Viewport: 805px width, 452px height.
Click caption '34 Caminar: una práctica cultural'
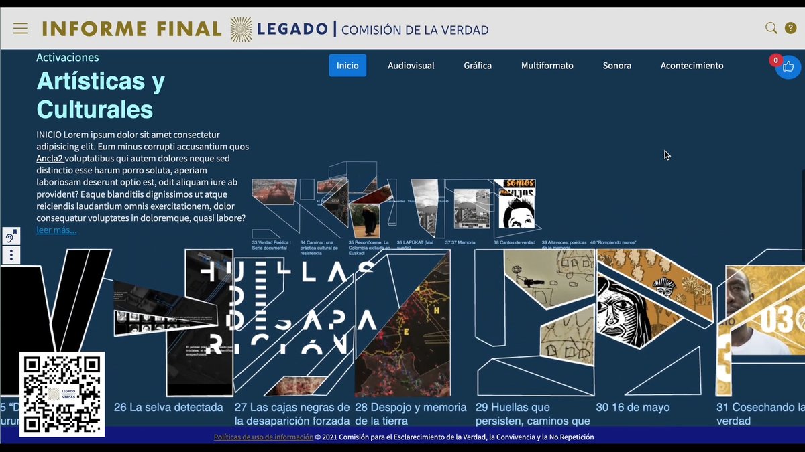[320, 248]
